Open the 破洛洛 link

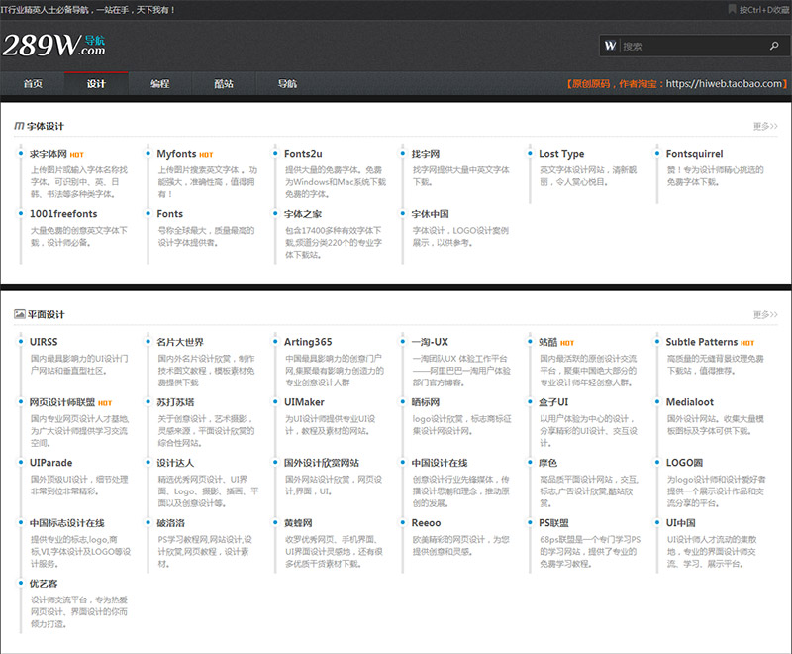[170, 522]
